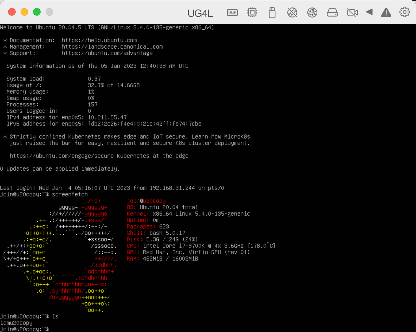This screenshot has width=416, height=332.
Task: Click the red close window button
Action: point(12,12)
